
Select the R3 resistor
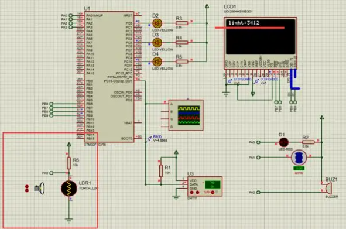[x=182, y=23]
